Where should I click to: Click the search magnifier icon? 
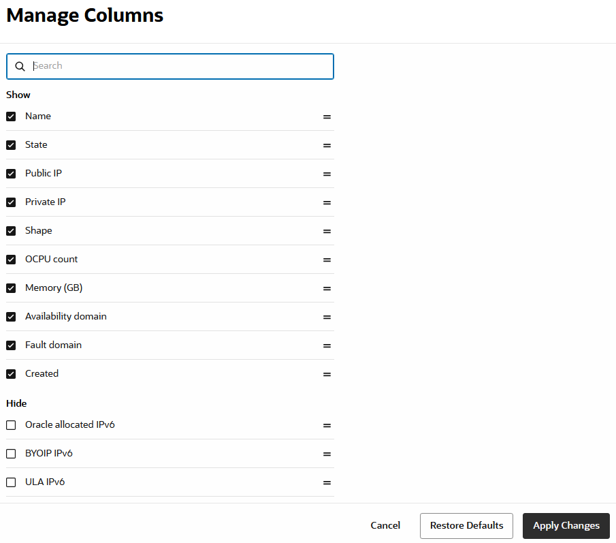coord(20,66)
